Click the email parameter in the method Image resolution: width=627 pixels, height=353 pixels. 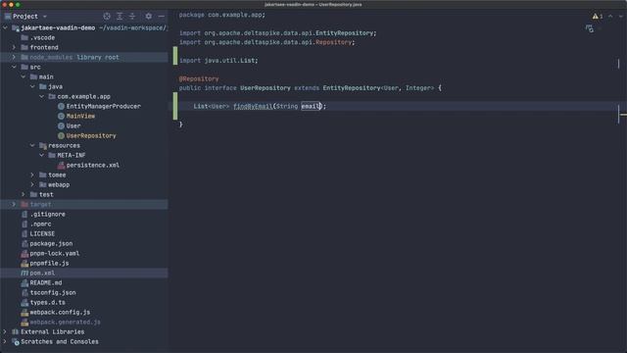[311, 106]
